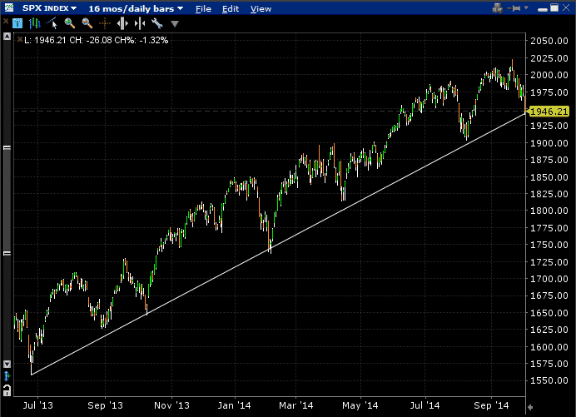Open the SPX INDEX symbol dropdown
This screenshot has width=576, height=417.
click(49, 8)
